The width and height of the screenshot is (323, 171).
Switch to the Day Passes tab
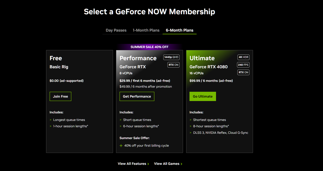[116, 30]
